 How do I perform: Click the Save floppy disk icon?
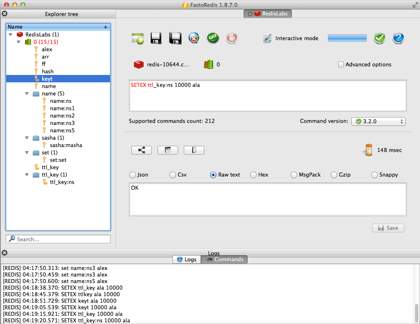tap(156, 39)
